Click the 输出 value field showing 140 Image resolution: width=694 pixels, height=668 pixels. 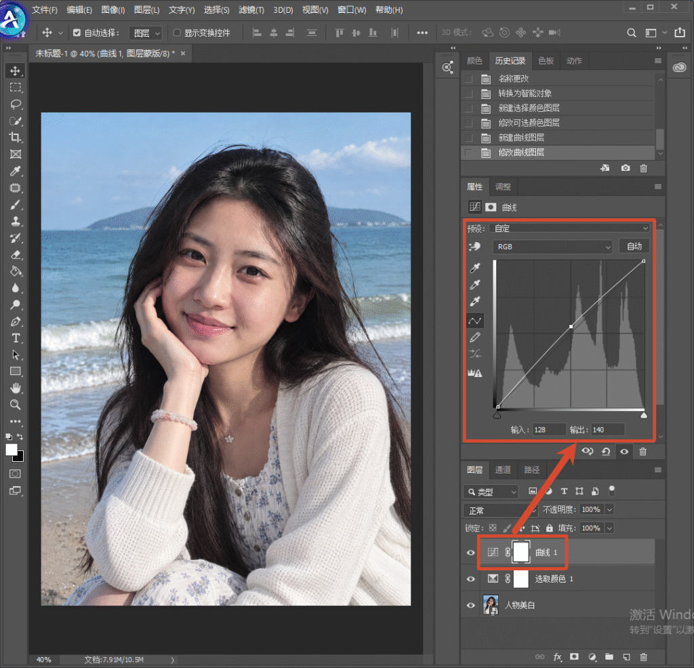(x=607, y=430)
